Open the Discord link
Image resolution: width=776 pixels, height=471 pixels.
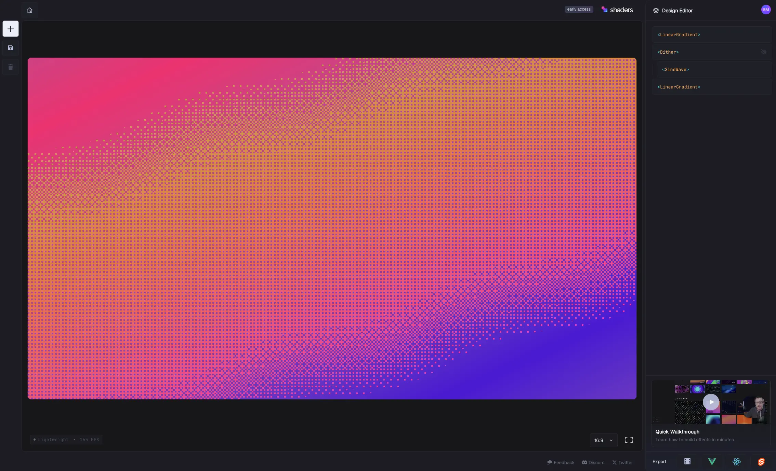[x=593, y=462]
